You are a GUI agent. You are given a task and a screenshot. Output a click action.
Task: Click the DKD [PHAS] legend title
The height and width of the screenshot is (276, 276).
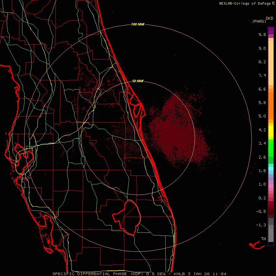pos(263,20)
